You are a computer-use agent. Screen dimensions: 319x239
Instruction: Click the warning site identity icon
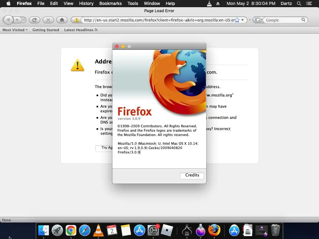(x=76, y=20)
